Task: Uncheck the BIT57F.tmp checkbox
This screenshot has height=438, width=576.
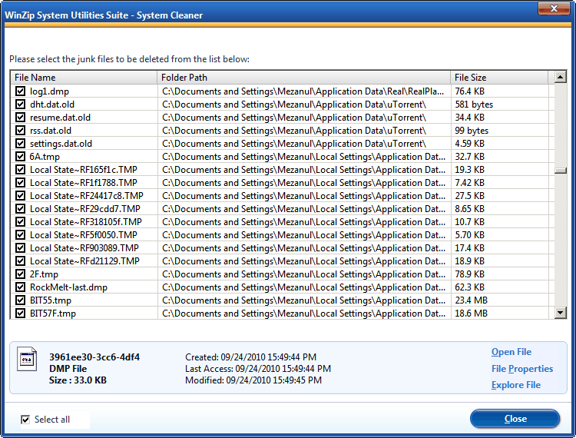Action: coord(20,313)
